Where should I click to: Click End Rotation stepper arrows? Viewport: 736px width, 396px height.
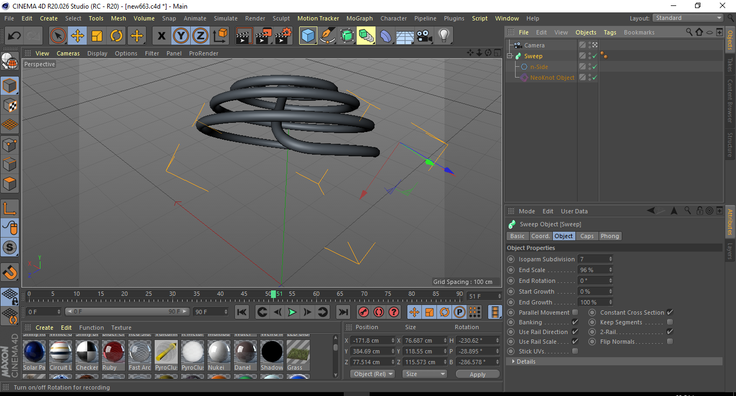point(610,281)
